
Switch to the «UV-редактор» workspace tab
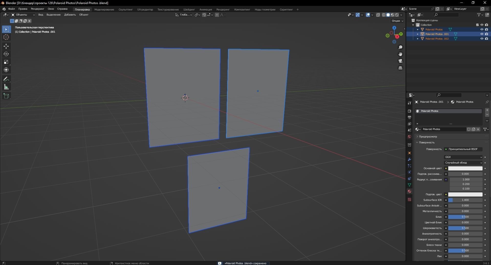(145, 9)
